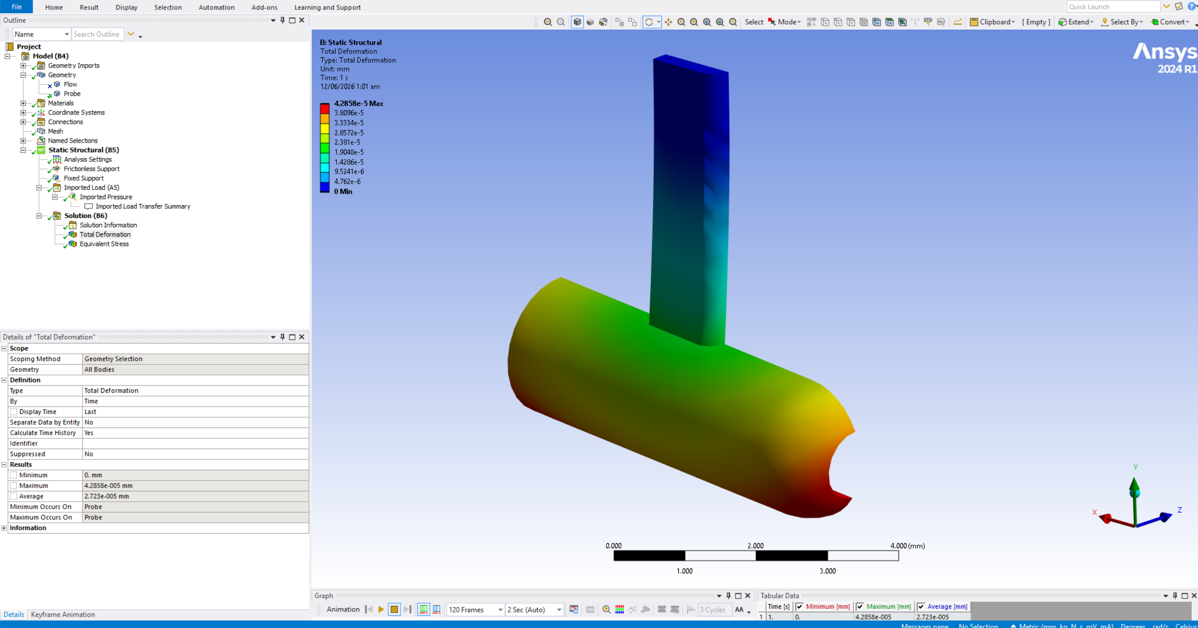Uncheck Minimum [mm] column in Tabular Data
The width and height of the screenshot is (1198, 628).
pos(799,606)
